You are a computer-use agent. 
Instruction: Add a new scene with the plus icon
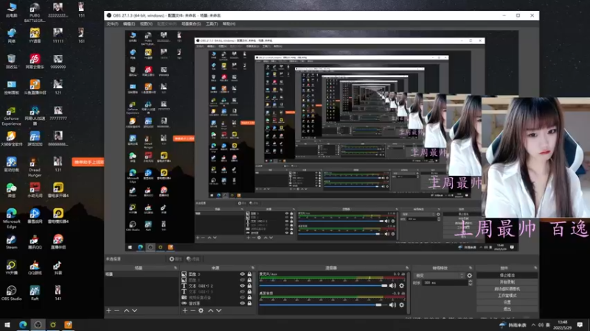click(108, 310)
